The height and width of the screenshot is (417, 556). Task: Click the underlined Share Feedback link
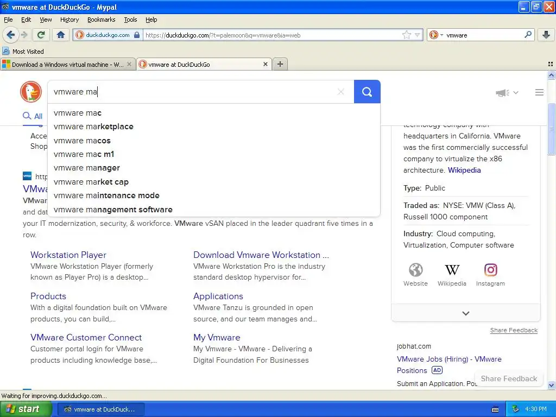[x=514, y=330]
